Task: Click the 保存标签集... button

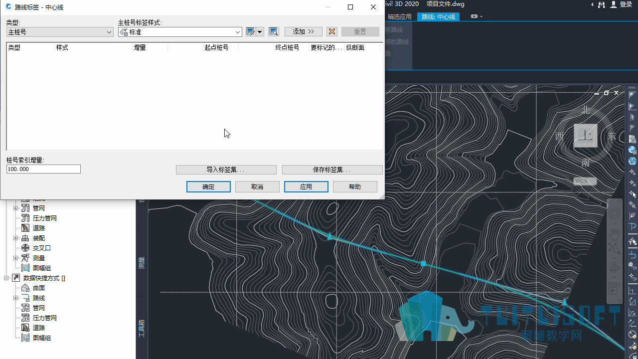Action: pos(332,170)
